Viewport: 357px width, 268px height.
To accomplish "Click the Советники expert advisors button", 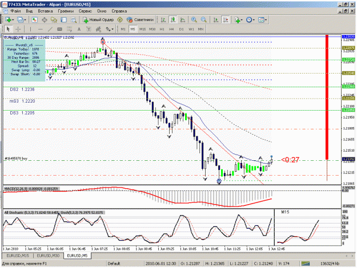I will (x=140, y=20).
